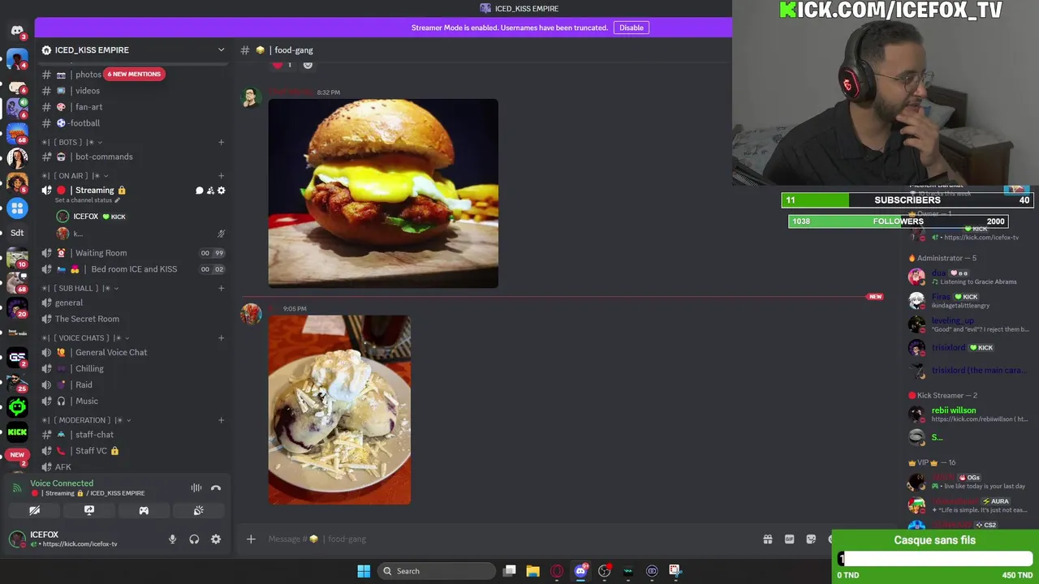Click the Windows taskbar Search box
Screen dimensions: 1039x584
click(438, 571)
